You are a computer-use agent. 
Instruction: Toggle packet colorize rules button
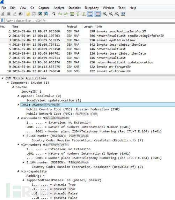click(97, 14)
